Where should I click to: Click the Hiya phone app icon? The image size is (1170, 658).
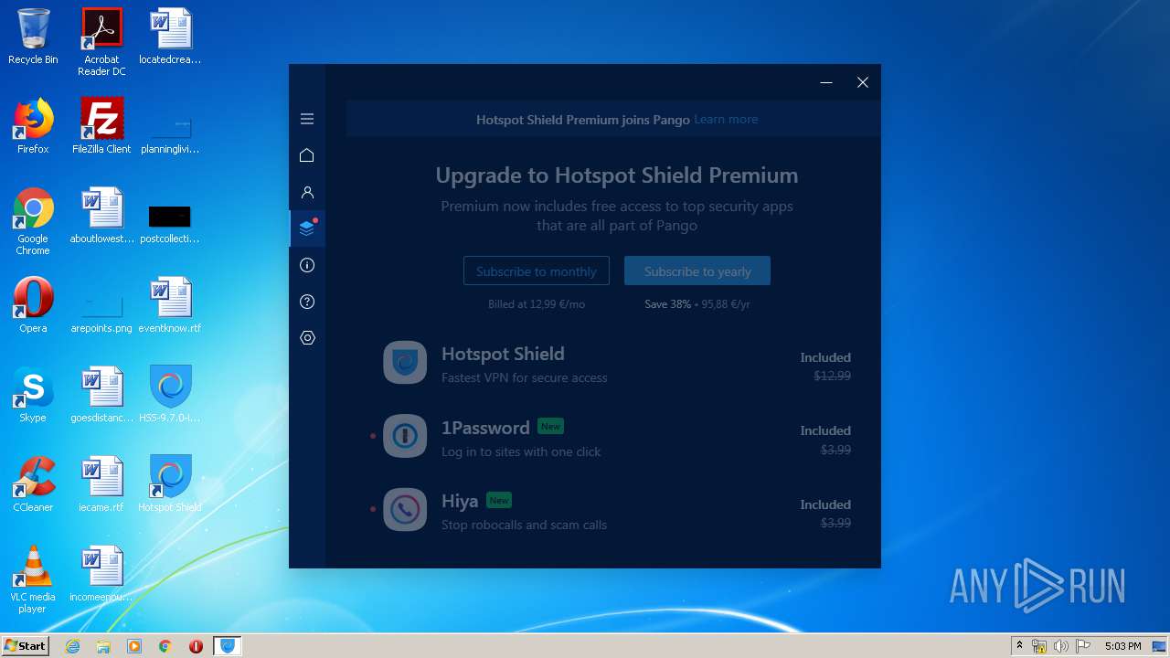coord(405,509)
